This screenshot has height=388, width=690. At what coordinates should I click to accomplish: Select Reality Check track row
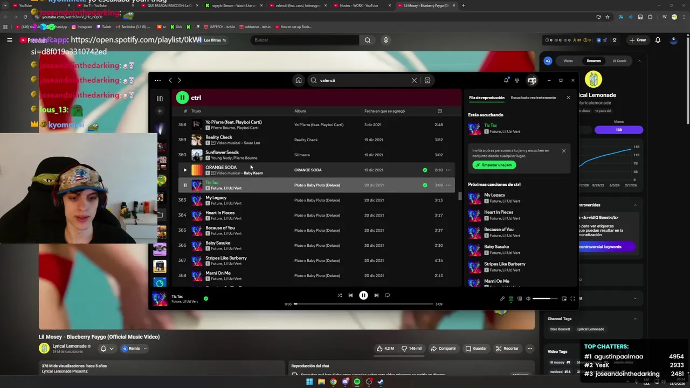pos(316,140)
